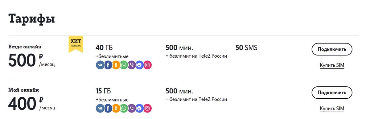Click the Viber icon in the Везде онлайн tariff
Image resolution: width=370 pixels, height=119 pixels.
point(132,65)
